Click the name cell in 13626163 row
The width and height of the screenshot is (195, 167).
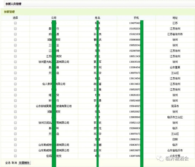pyautogui.click(x=97, y=95)
